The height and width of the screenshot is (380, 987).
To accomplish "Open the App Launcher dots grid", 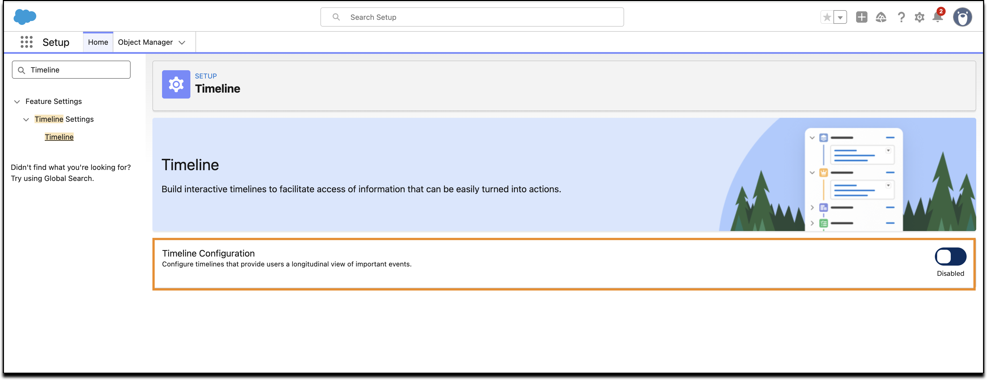I will click(26, 42).
